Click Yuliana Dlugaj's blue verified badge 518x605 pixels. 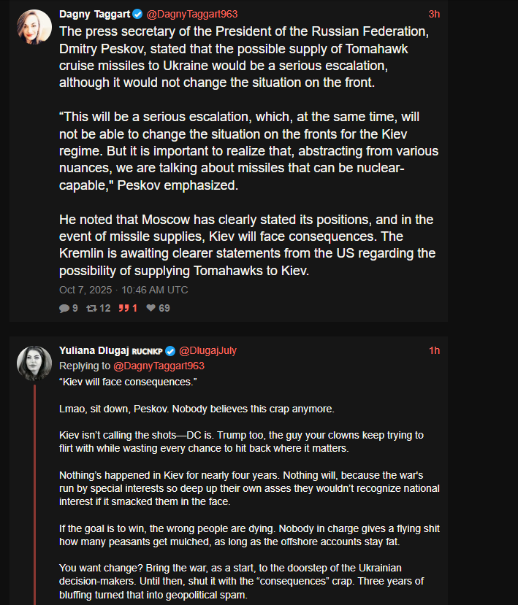pyautogui.click(x=170, y=350)
